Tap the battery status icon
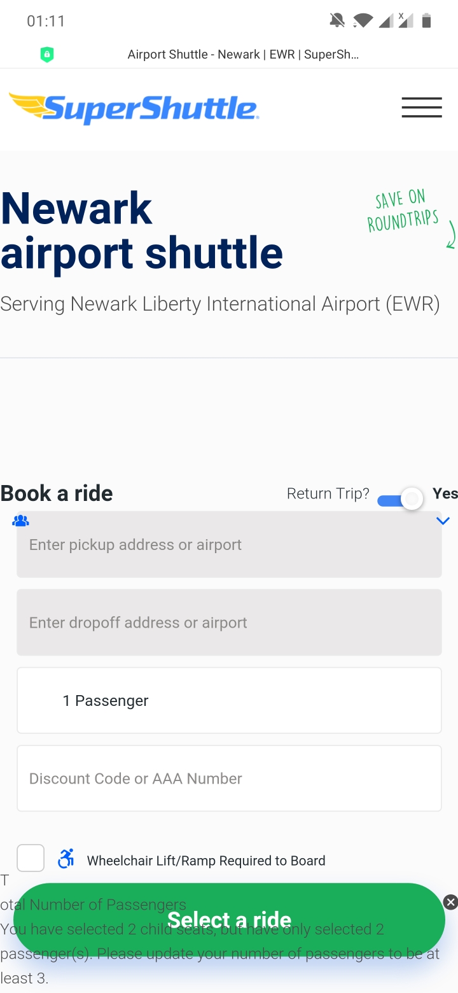 click(426, 21)
